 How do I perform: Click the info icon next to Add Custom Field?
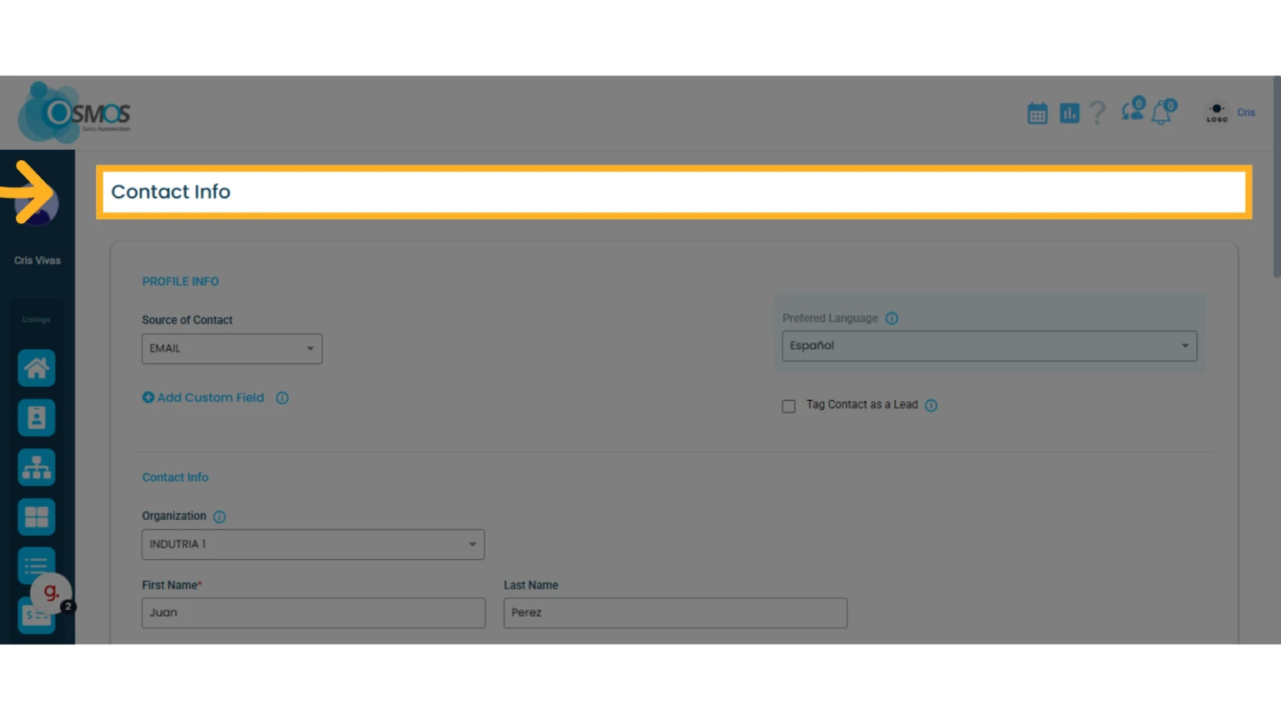(x=282, y=398)
